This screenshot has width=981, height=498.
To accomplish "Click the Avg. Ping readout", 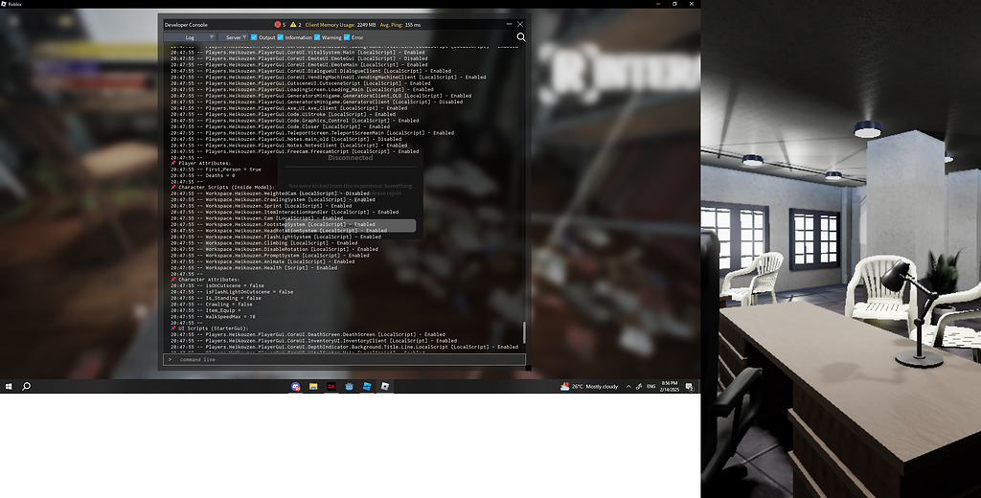I will coord(400,25).
